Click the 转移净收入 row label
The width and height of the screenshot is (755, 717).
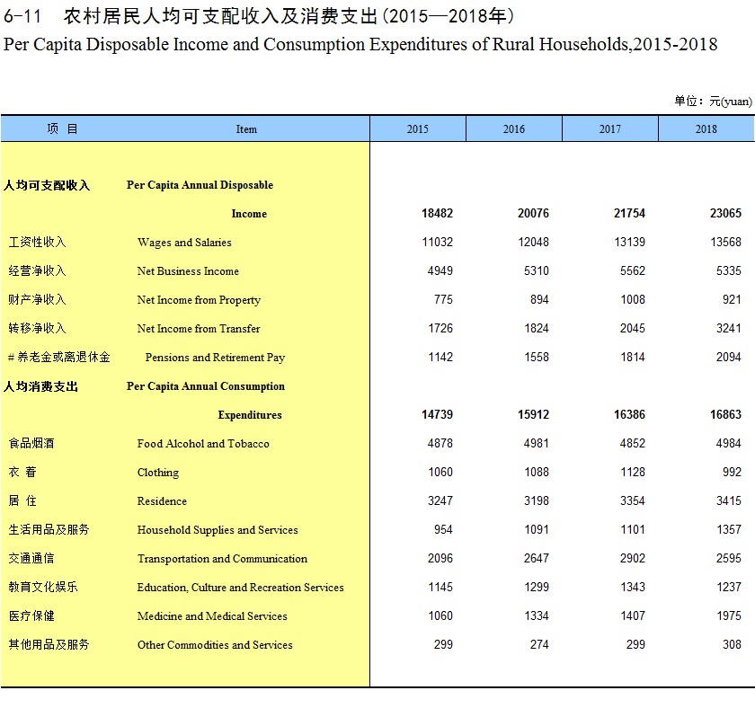click(x=37, y=328)
